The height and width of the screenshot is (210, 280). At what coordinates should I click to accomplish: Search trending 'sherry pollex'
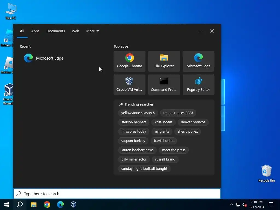coord(188,132)
